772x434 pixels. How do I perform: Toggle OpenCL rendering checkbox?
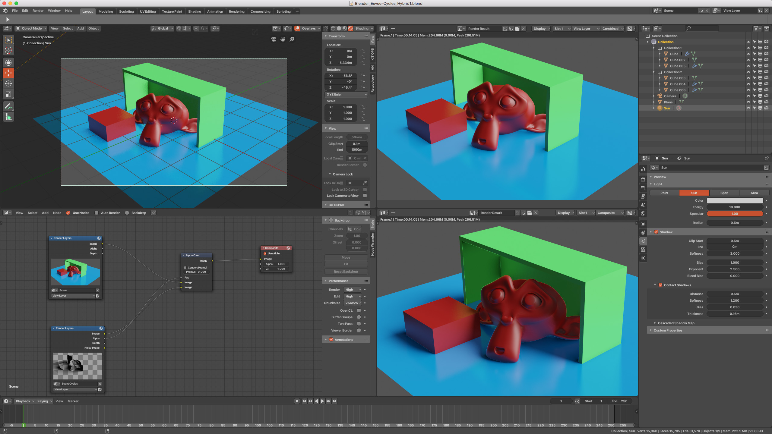tap(359, 310)
